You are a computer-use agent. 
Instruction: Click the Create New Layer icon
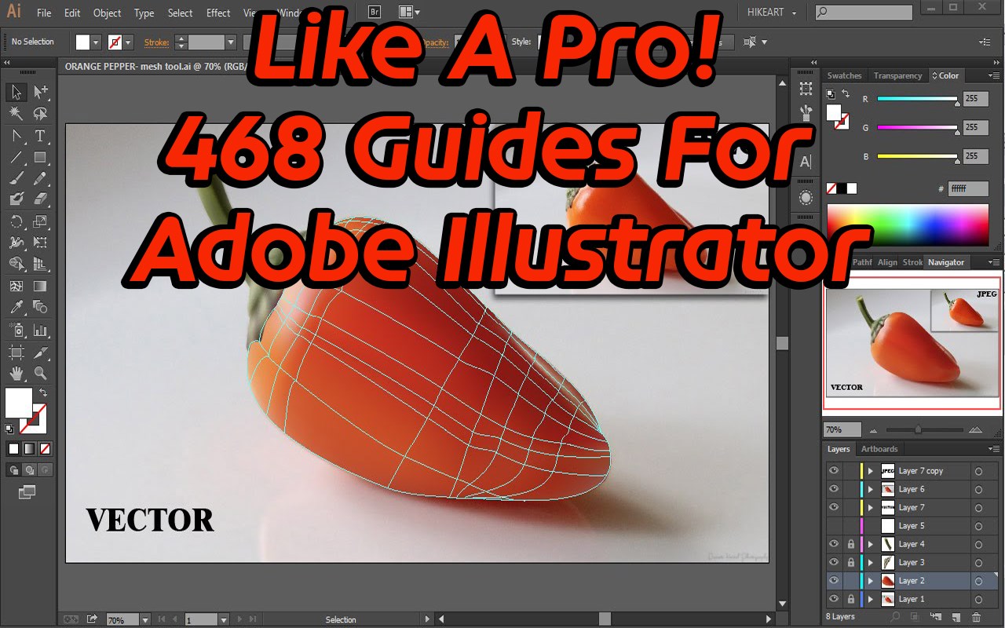956,617
